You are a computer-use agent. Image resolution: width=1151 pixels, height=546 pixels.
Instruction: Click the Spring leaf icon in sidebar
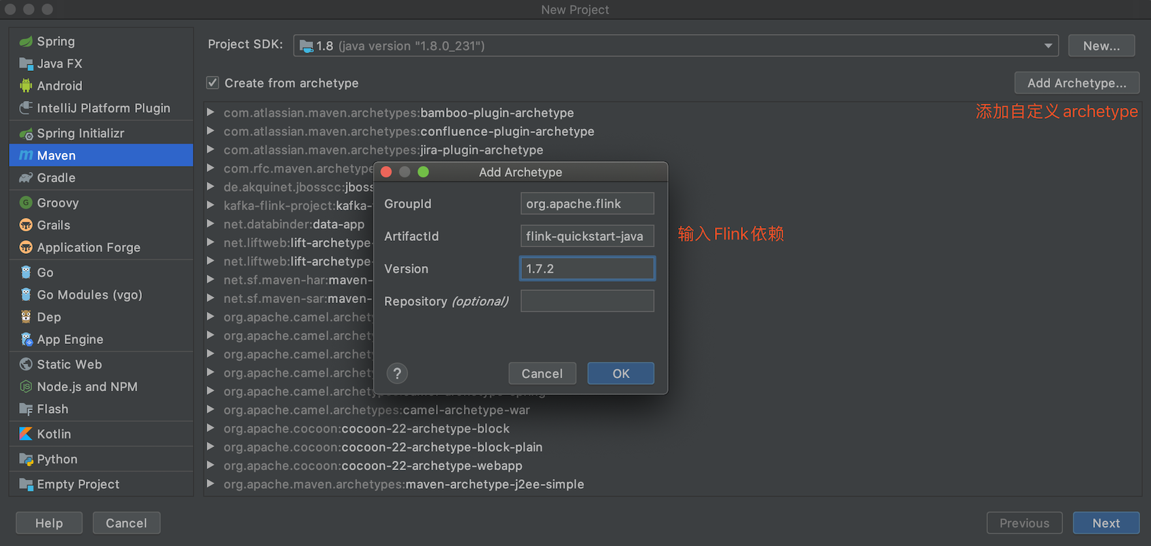click(26, 42)
